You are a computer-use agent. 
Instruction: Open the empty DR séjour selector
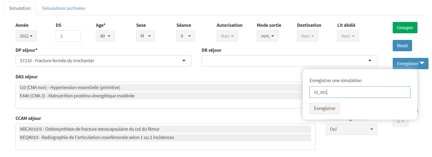pyautogui.click(x=289, y=61)
